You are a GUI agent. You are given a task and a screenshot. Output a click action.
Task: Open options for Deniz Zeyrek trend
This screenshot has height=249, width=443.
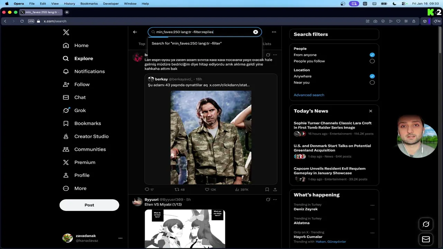point(372,205)
